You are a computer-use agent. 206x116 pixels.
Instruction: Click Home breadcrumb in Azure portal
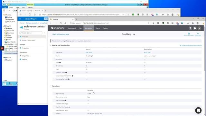point(22,23)
